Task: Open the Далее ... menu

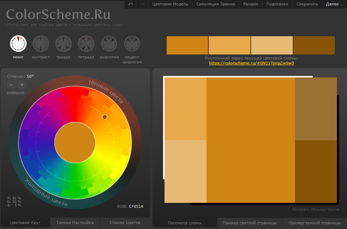Action: (335, 4)
